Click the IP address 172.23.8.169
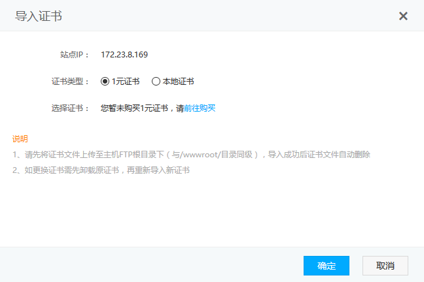This screenshot has width=424, height=282. pyautogui.click(x=124, y=55)
